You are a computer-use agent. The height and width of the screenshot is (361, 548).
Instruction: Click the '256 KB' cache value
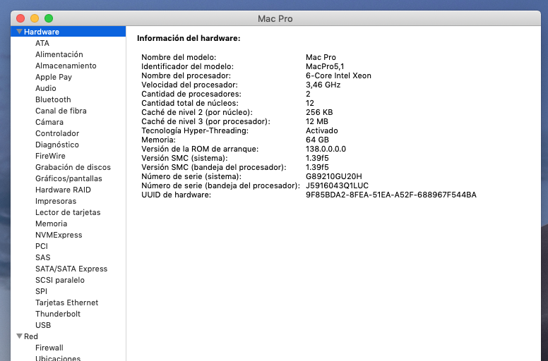tap(319, 112)
